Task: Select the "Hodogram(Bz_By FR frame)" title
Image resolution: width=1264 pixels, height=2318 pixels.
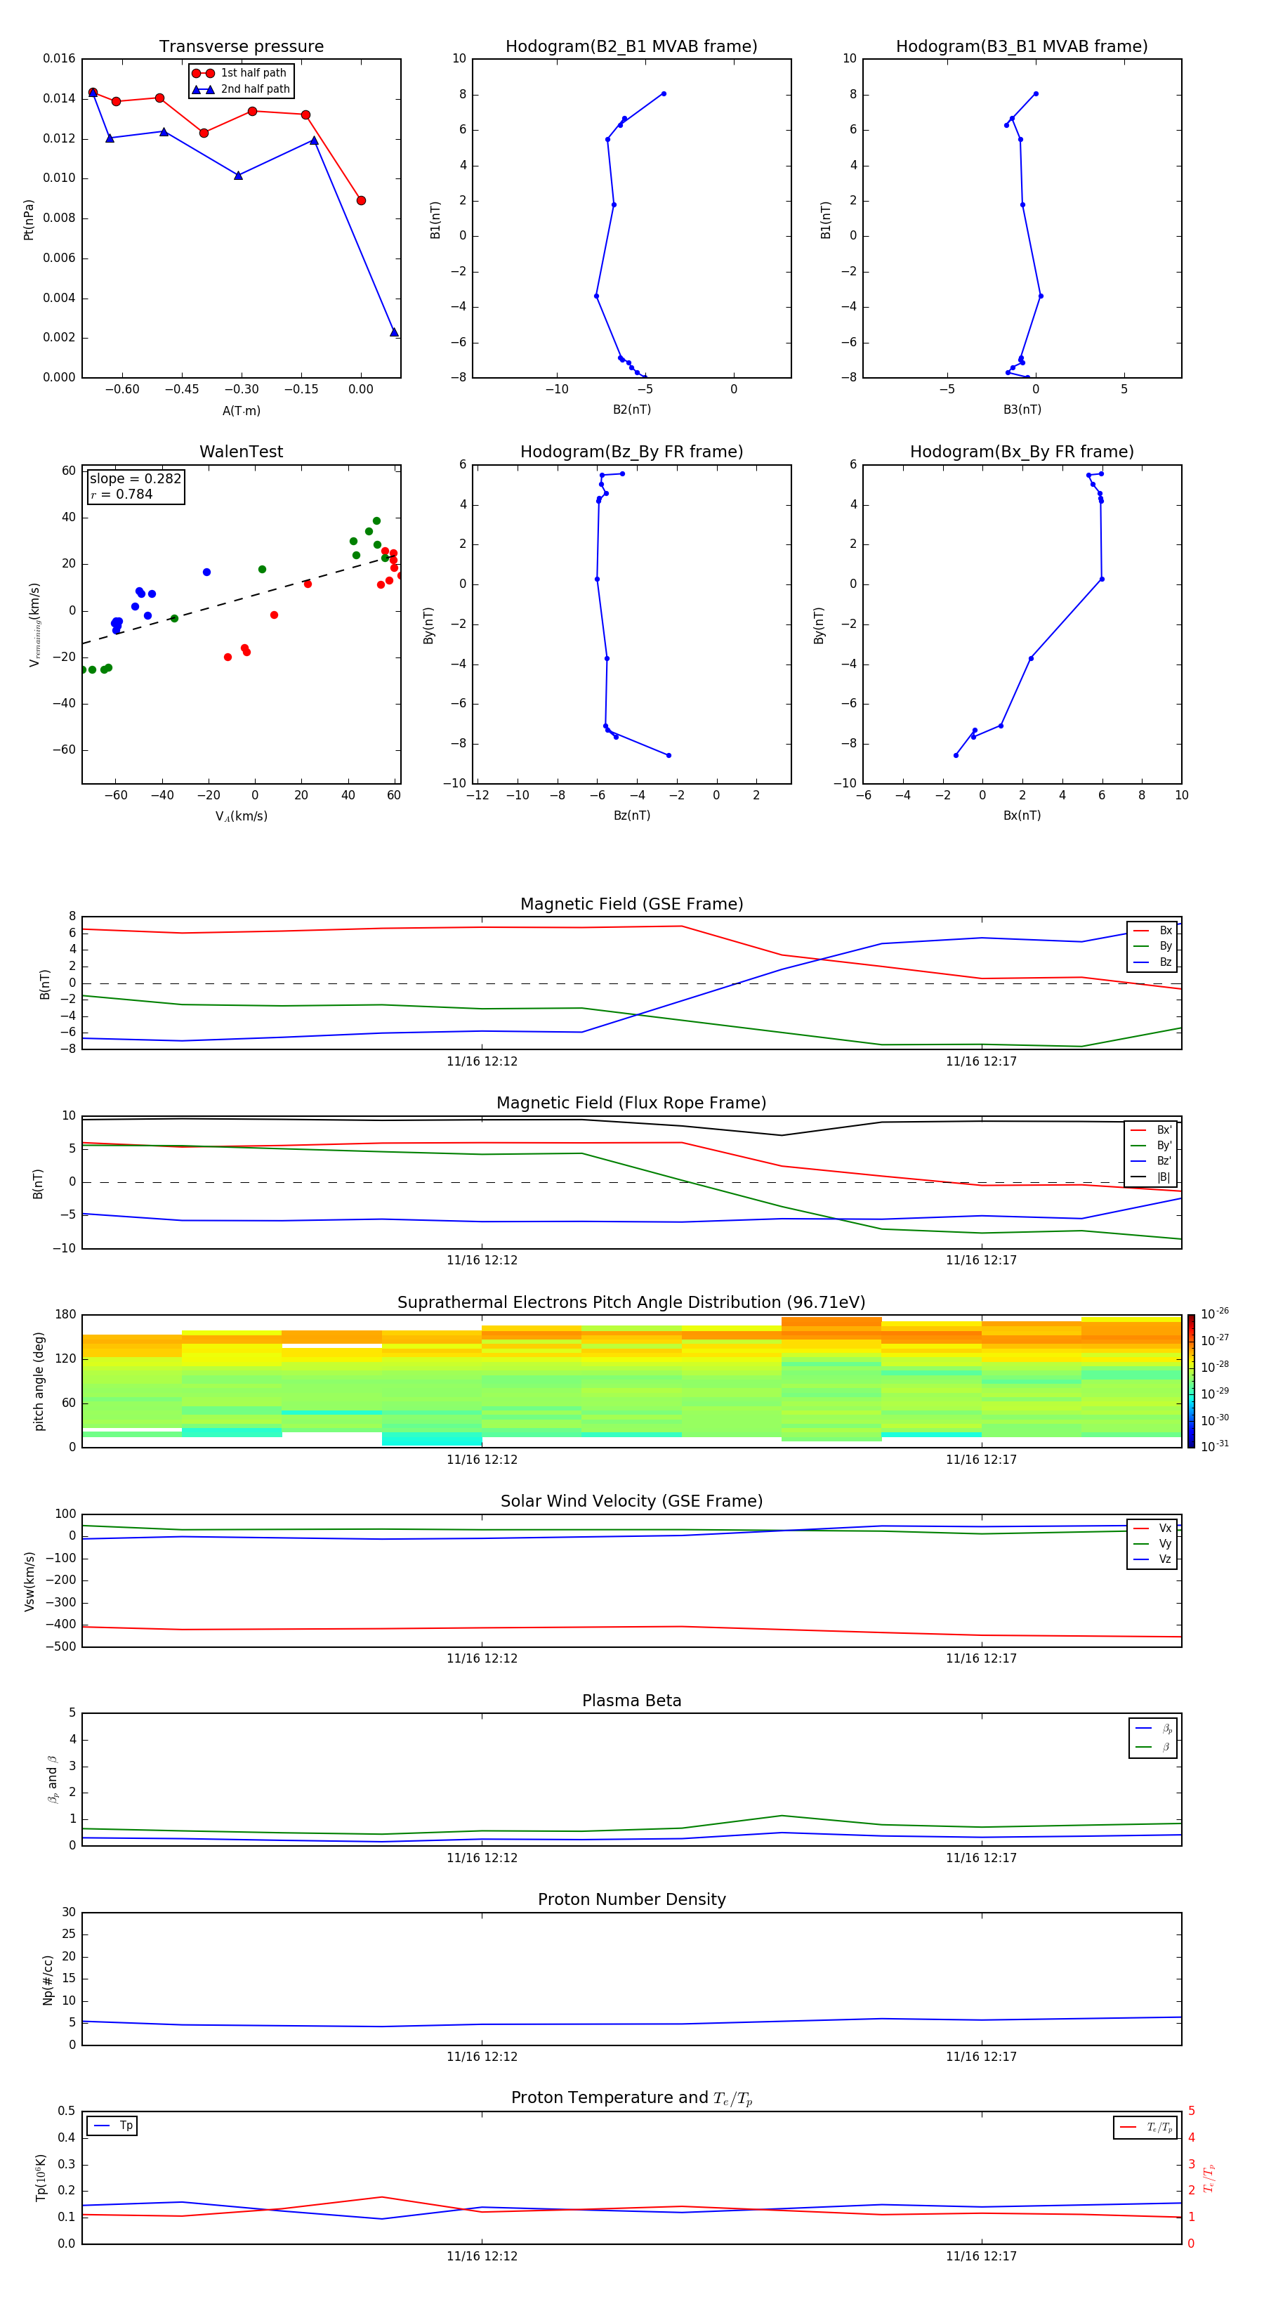Action: point(631,452)
